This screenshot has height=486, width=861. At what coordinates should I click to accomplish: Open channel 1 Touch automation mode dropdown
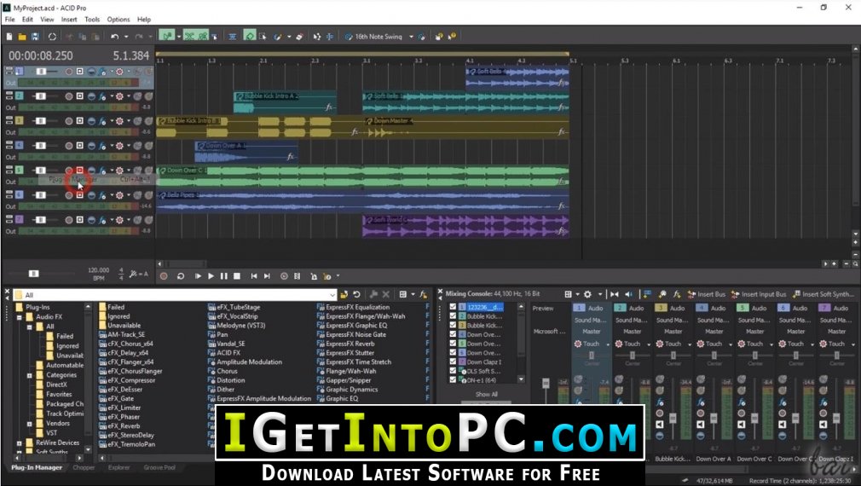pyautogui.click(x=608, y=344)
